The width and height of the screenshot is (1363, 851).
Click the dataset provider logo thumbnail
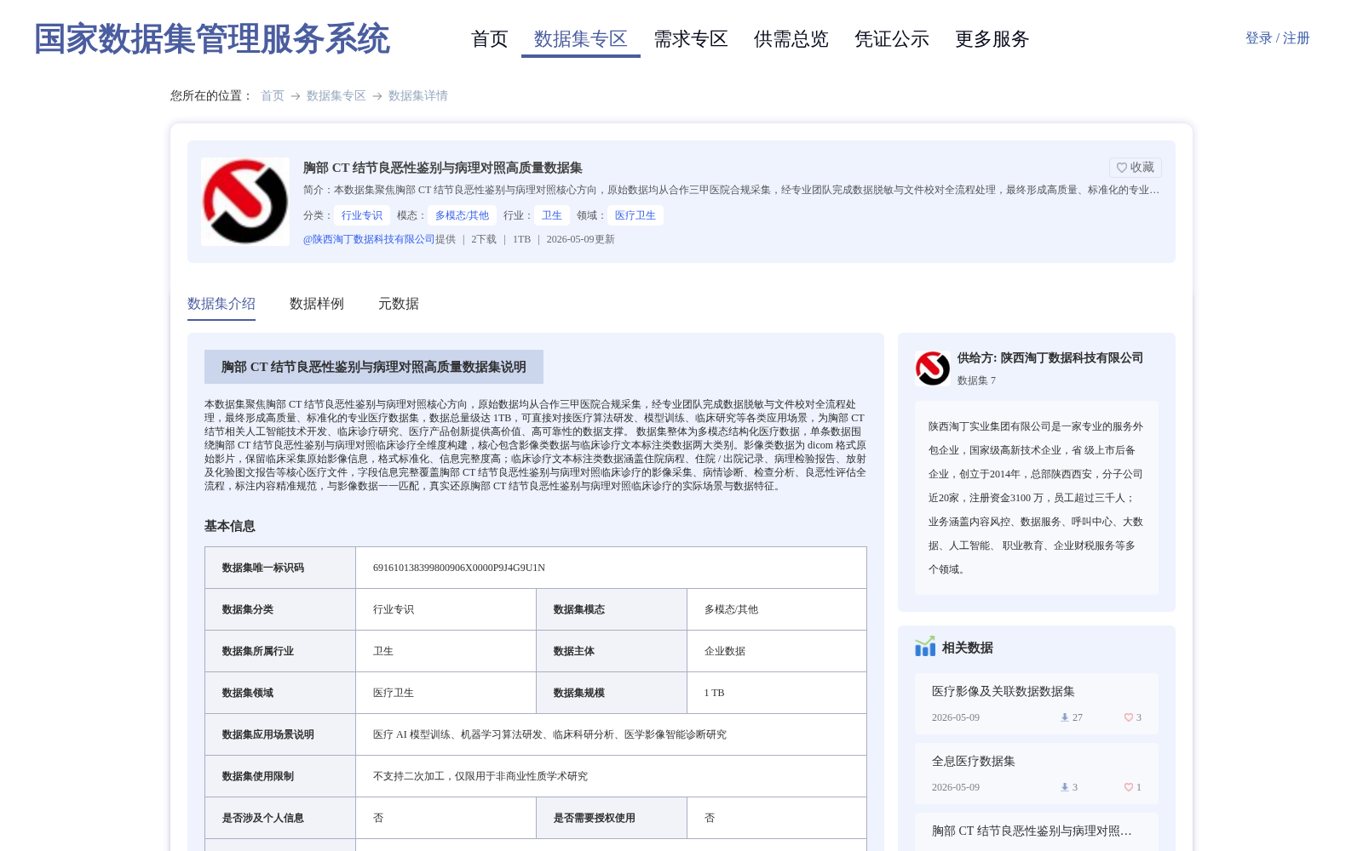click(x=245, y=202)
